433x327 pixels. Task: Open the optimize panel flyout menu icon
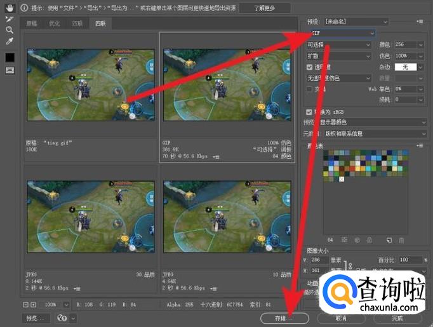(419, 21)
